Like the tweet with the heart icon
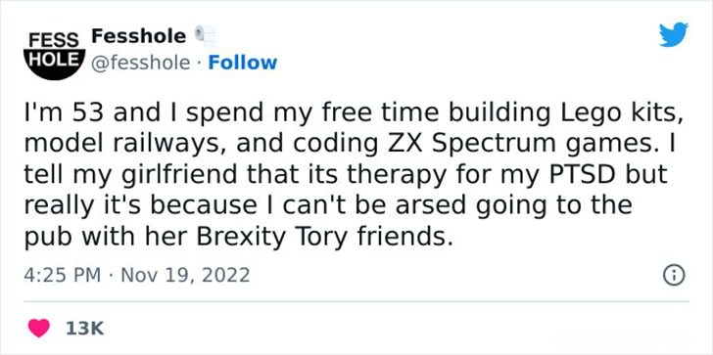Screen dimensions: 713x355 [x=39, y=328]
